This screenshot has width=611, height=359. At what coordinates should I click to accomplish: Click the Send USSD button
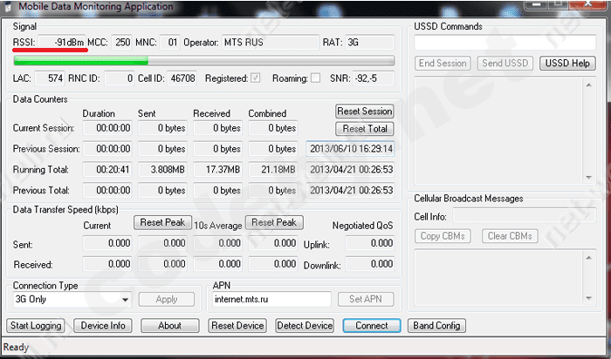click(505, 63)
